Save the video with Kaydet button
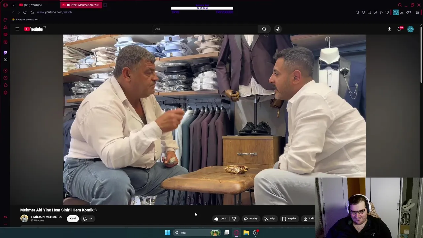The width and height of the screenshot is (423, 238). [289, 218]
